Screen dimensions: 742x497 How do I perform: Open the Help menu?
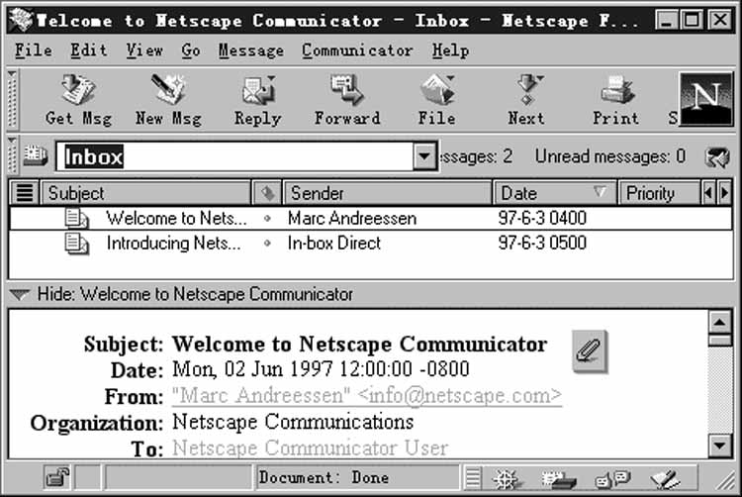[x=450, y=50]
